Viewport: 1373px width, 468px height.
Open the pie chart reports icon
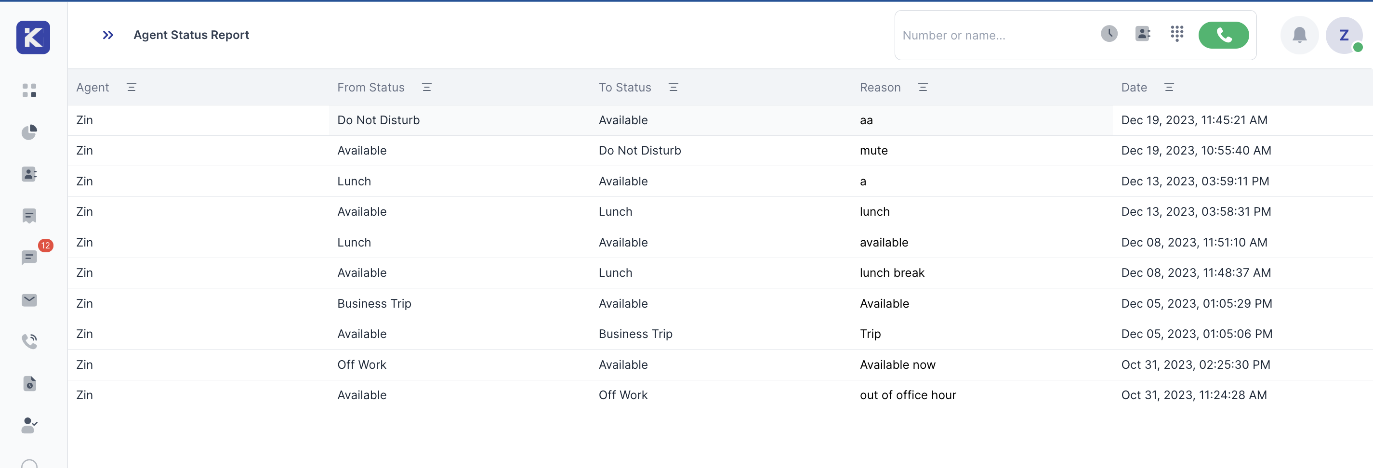29,132
